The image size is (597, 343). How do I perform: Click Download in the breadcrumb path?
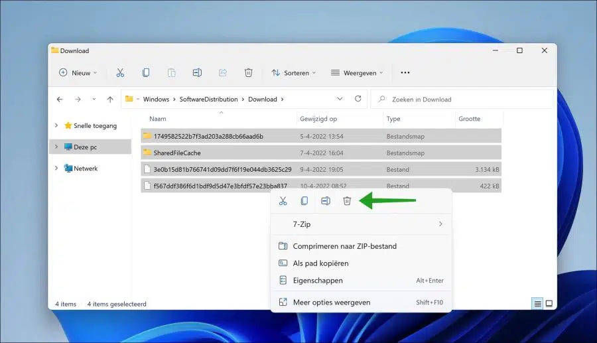[x=263, y=100]
